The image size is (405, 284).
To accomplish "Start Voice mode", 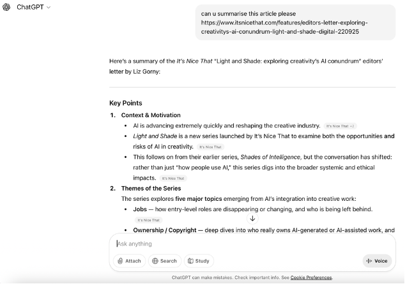I will (x=377, y=261).
